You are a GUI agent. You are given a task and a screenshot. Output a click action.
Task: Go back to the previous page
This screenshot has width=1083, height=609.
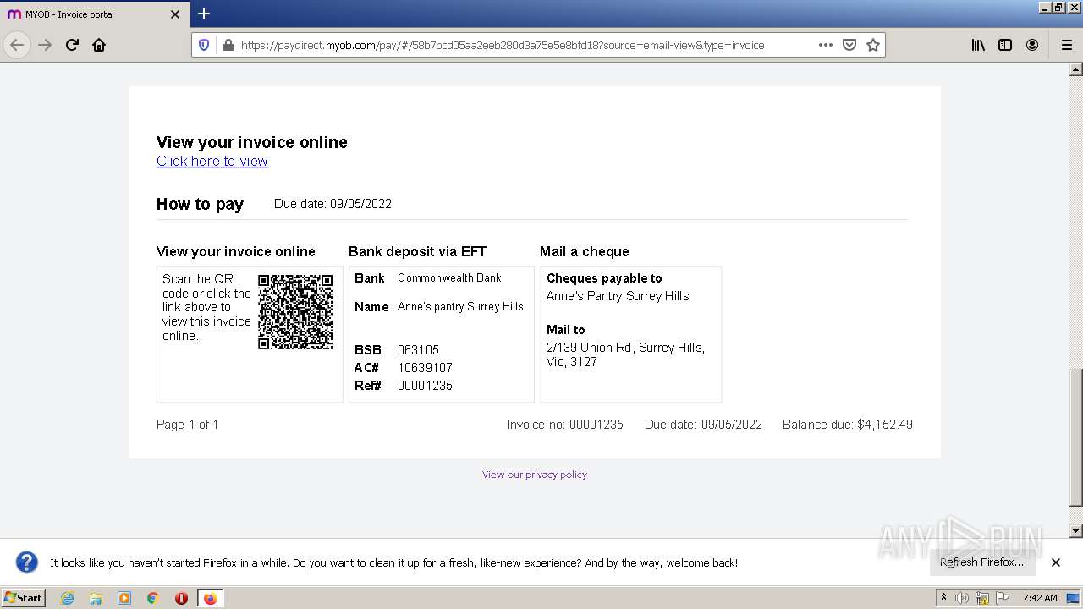pos(17,45)
